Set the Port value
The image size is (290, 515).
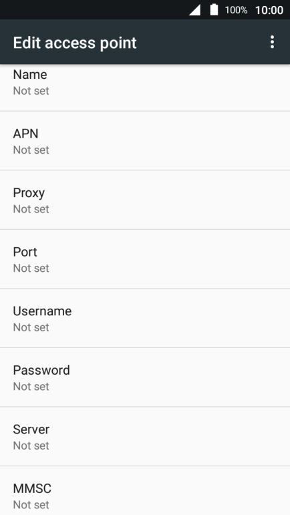coord(145,259)
